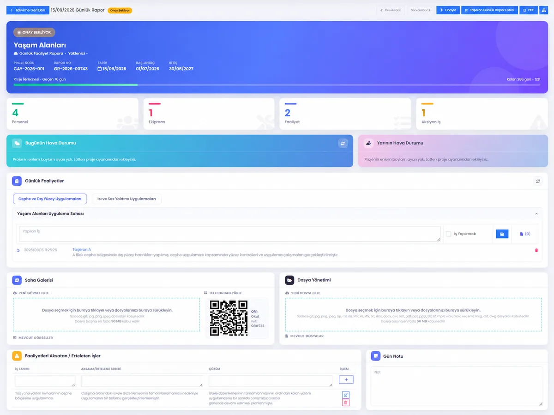Open the activity attachments file icon (0)
The width and height of the screenshot is (554, 415).
(x=525, y=234)
